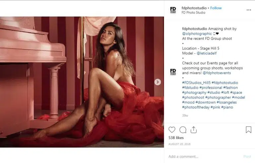Open the 39w timestamp link

point(185,115)
